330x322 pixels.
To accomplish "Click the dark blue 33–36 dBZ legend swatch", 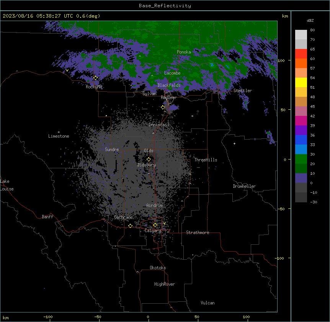I will 301,140.
